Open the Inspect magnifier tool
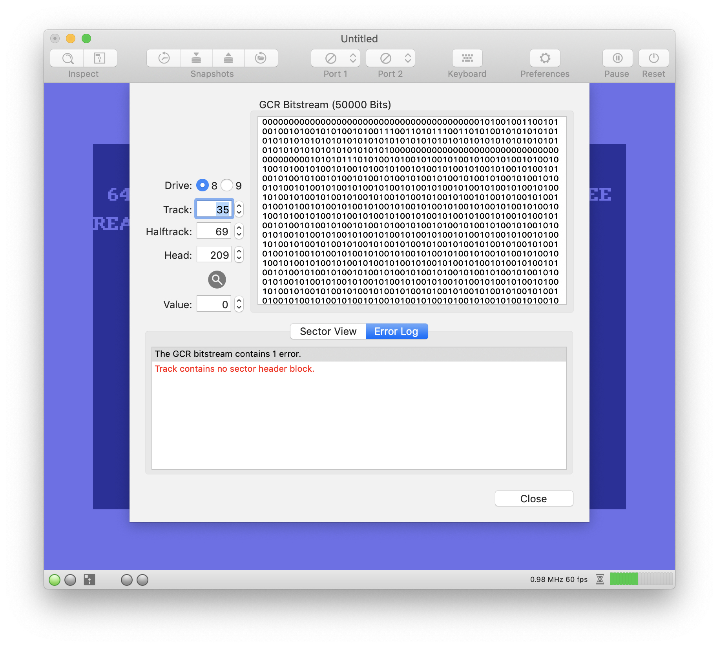Screen dimensions: 719x647 (67, 58)
